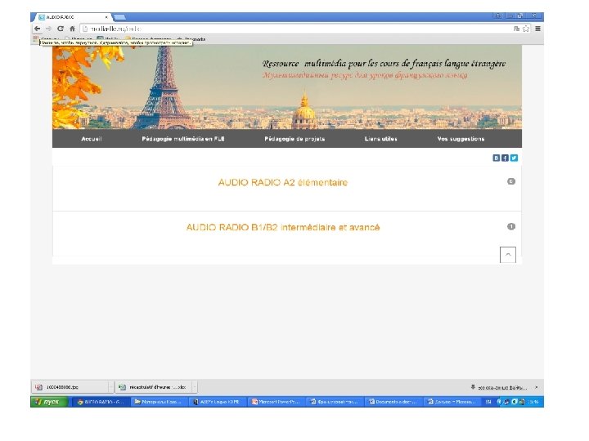
Task: Share via the Facebook icon
Action: (x=505, y=158)
